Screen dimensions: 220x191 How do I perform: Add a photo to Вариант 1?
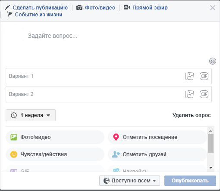click(189, 76)
